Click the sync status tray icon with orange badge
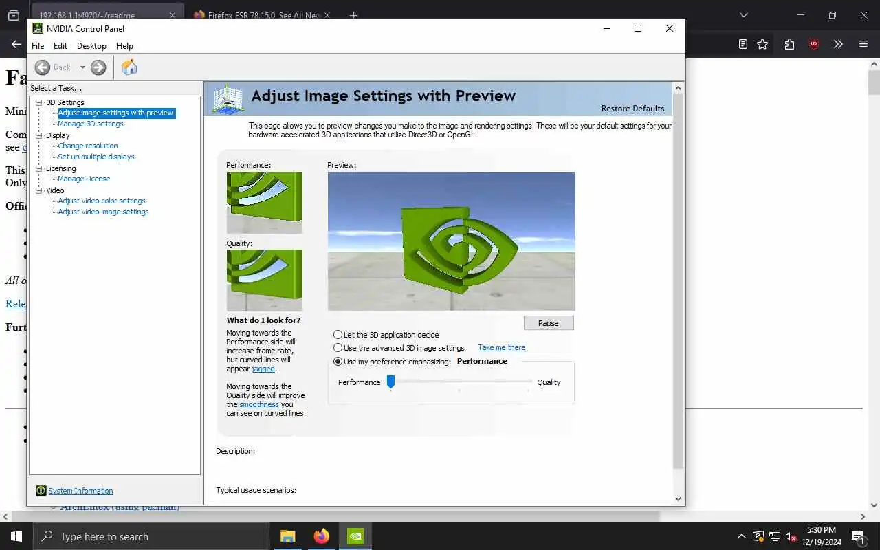This screenshot has height=550, width=880. coord(758,536)
